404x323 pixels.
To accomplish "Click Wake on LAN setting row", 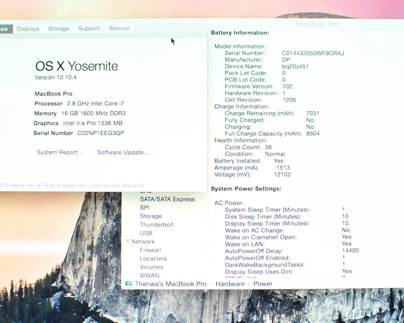I will coord(288,244).
